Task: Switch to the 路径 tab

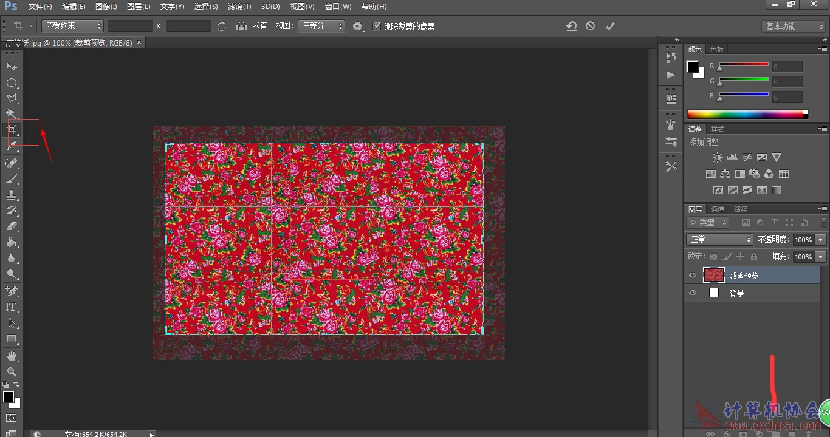Action: pos(741,209)
